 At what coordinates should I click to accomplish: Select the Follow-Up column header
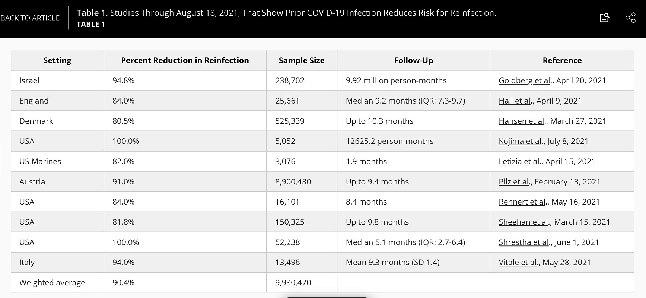pos(413,60)
